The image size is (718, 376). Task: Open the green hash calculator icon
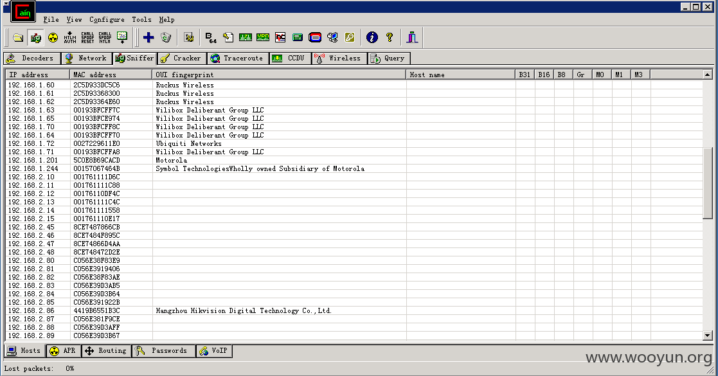pos(298,37)
